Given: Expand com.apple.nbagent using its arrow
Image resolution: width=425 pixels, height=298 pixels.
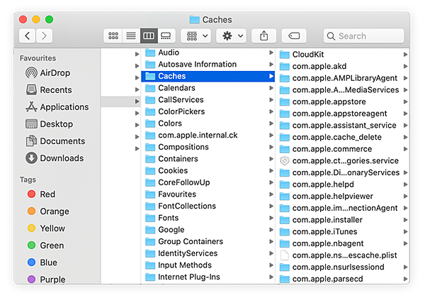Looking at the screenshot, I should tap(405, 243).
